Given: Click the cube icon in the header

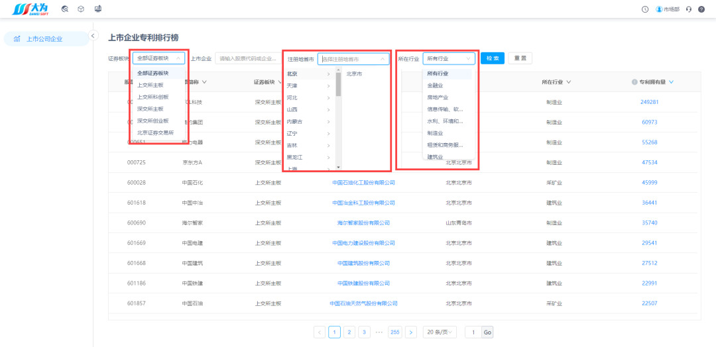Looking at the screenshot, I should coord(81,9).
